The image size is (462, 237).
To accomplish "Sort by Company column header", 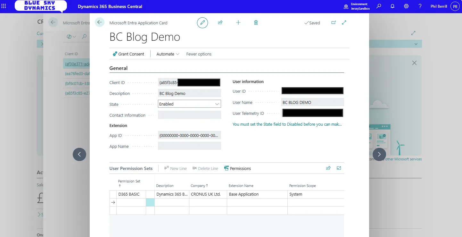I will click(x=199, y=186).
